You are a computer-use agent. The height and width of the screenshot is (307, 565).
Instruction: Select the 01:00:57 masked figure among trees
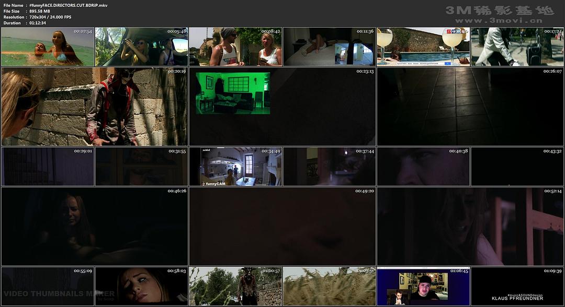pos(235,286)
